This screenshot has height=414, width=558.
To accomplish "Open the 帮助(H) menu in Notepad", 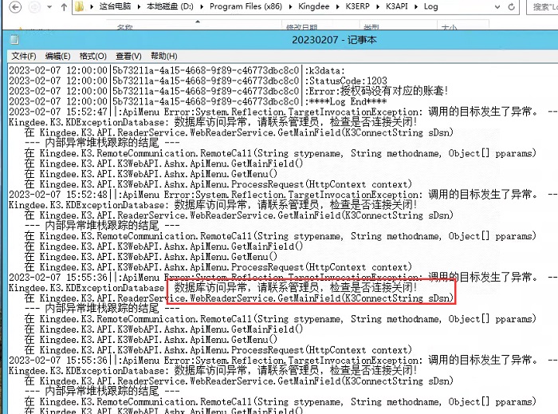I will (x=164, y=57).
